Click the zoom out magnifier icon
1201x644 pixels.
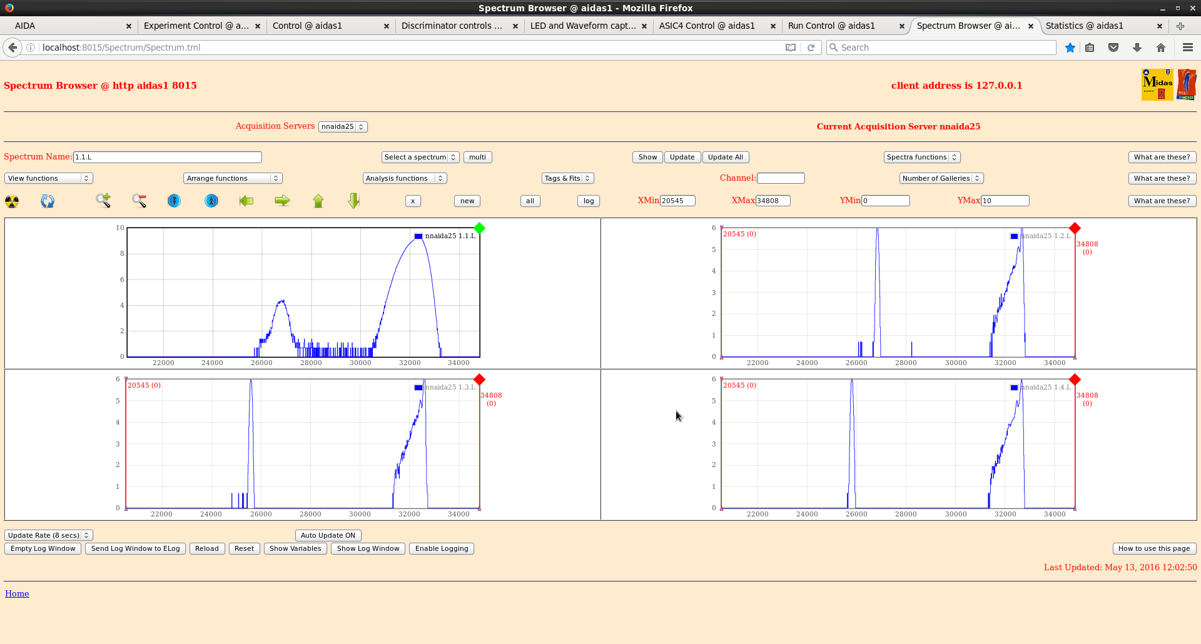point(139,201)
